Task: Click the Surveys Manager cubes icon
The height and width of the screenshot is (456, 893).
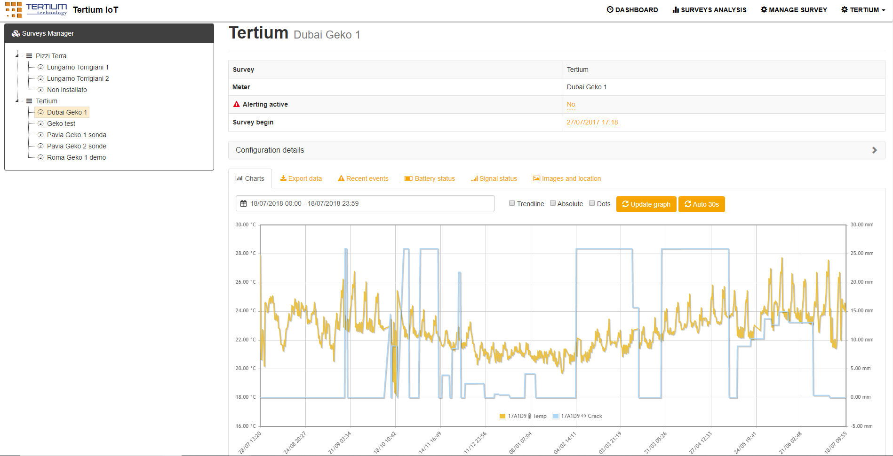Action: point(16,33)
